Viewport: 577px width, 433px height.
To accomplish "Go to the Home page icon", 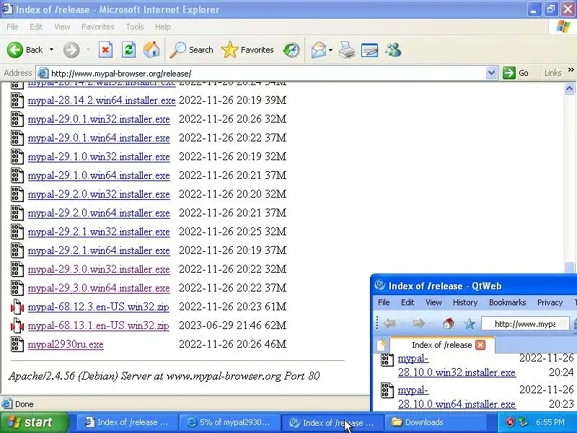I will 151,50.
